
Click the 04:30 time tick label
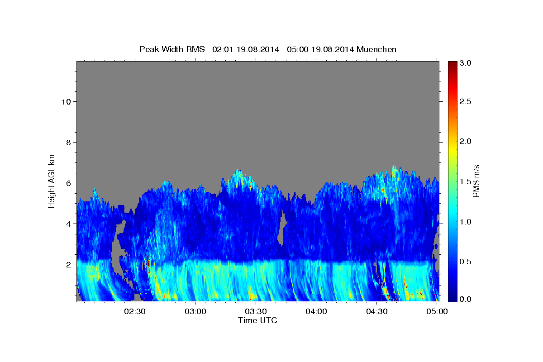click(x=376, y=311)
